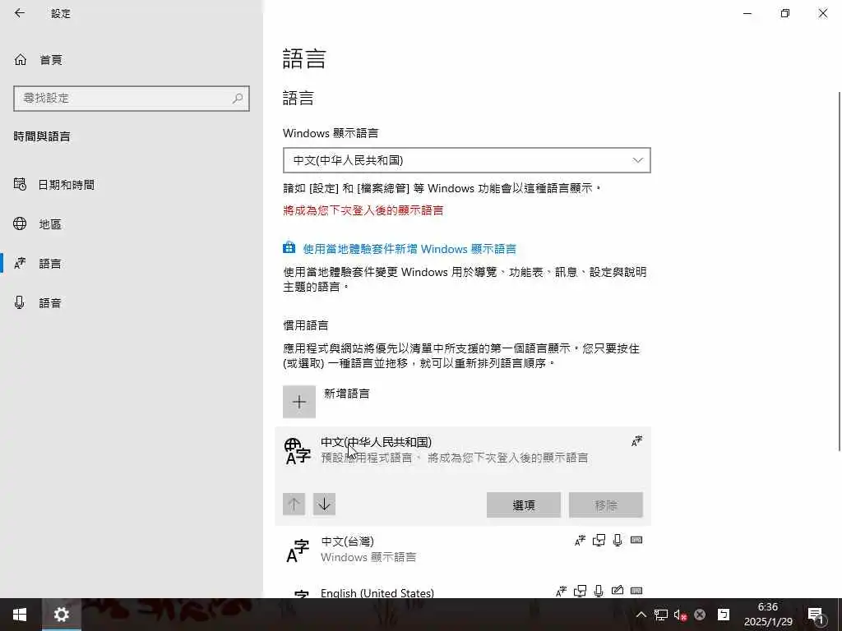Show hidden tray icons chevron
Image resolution: width=842 pixels, height=631 pixels.
(x=641, y=615)
